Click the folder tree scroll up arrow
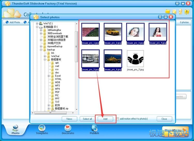 (77, 24)
